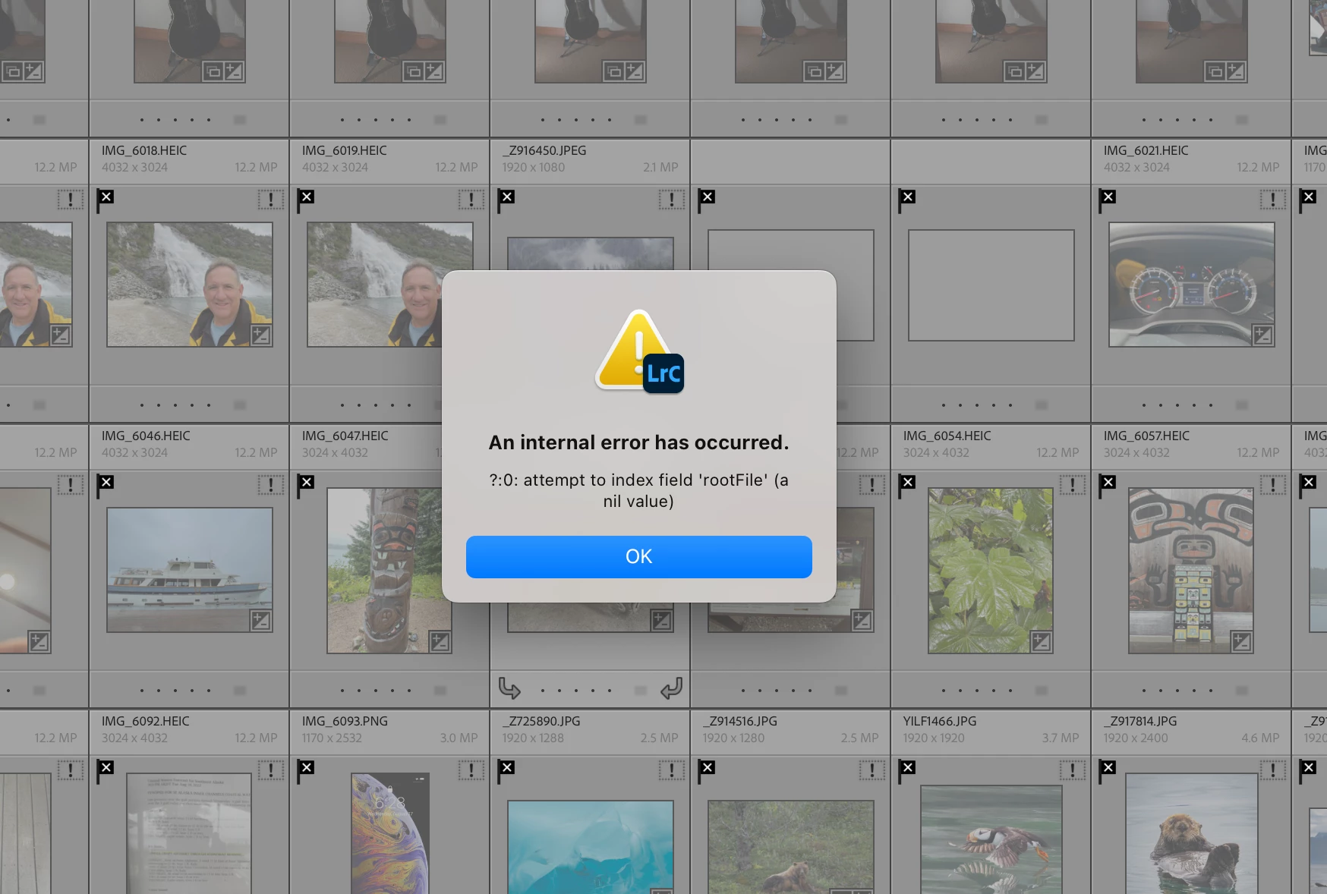The image size is (1327, 894).
Task: Toggle the reject flag on IMG_6054.HEIC
Action: [906, 486]
